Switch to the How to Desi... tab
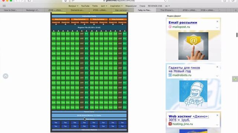This screenshot has width=238, height=133. click(x=11, y=10)
